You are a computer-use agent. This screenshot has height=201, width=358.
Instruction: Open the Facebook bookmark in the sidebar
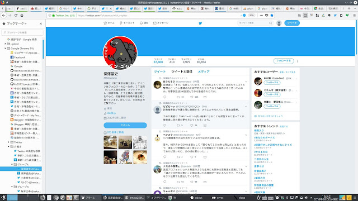(x=20, y=58)
